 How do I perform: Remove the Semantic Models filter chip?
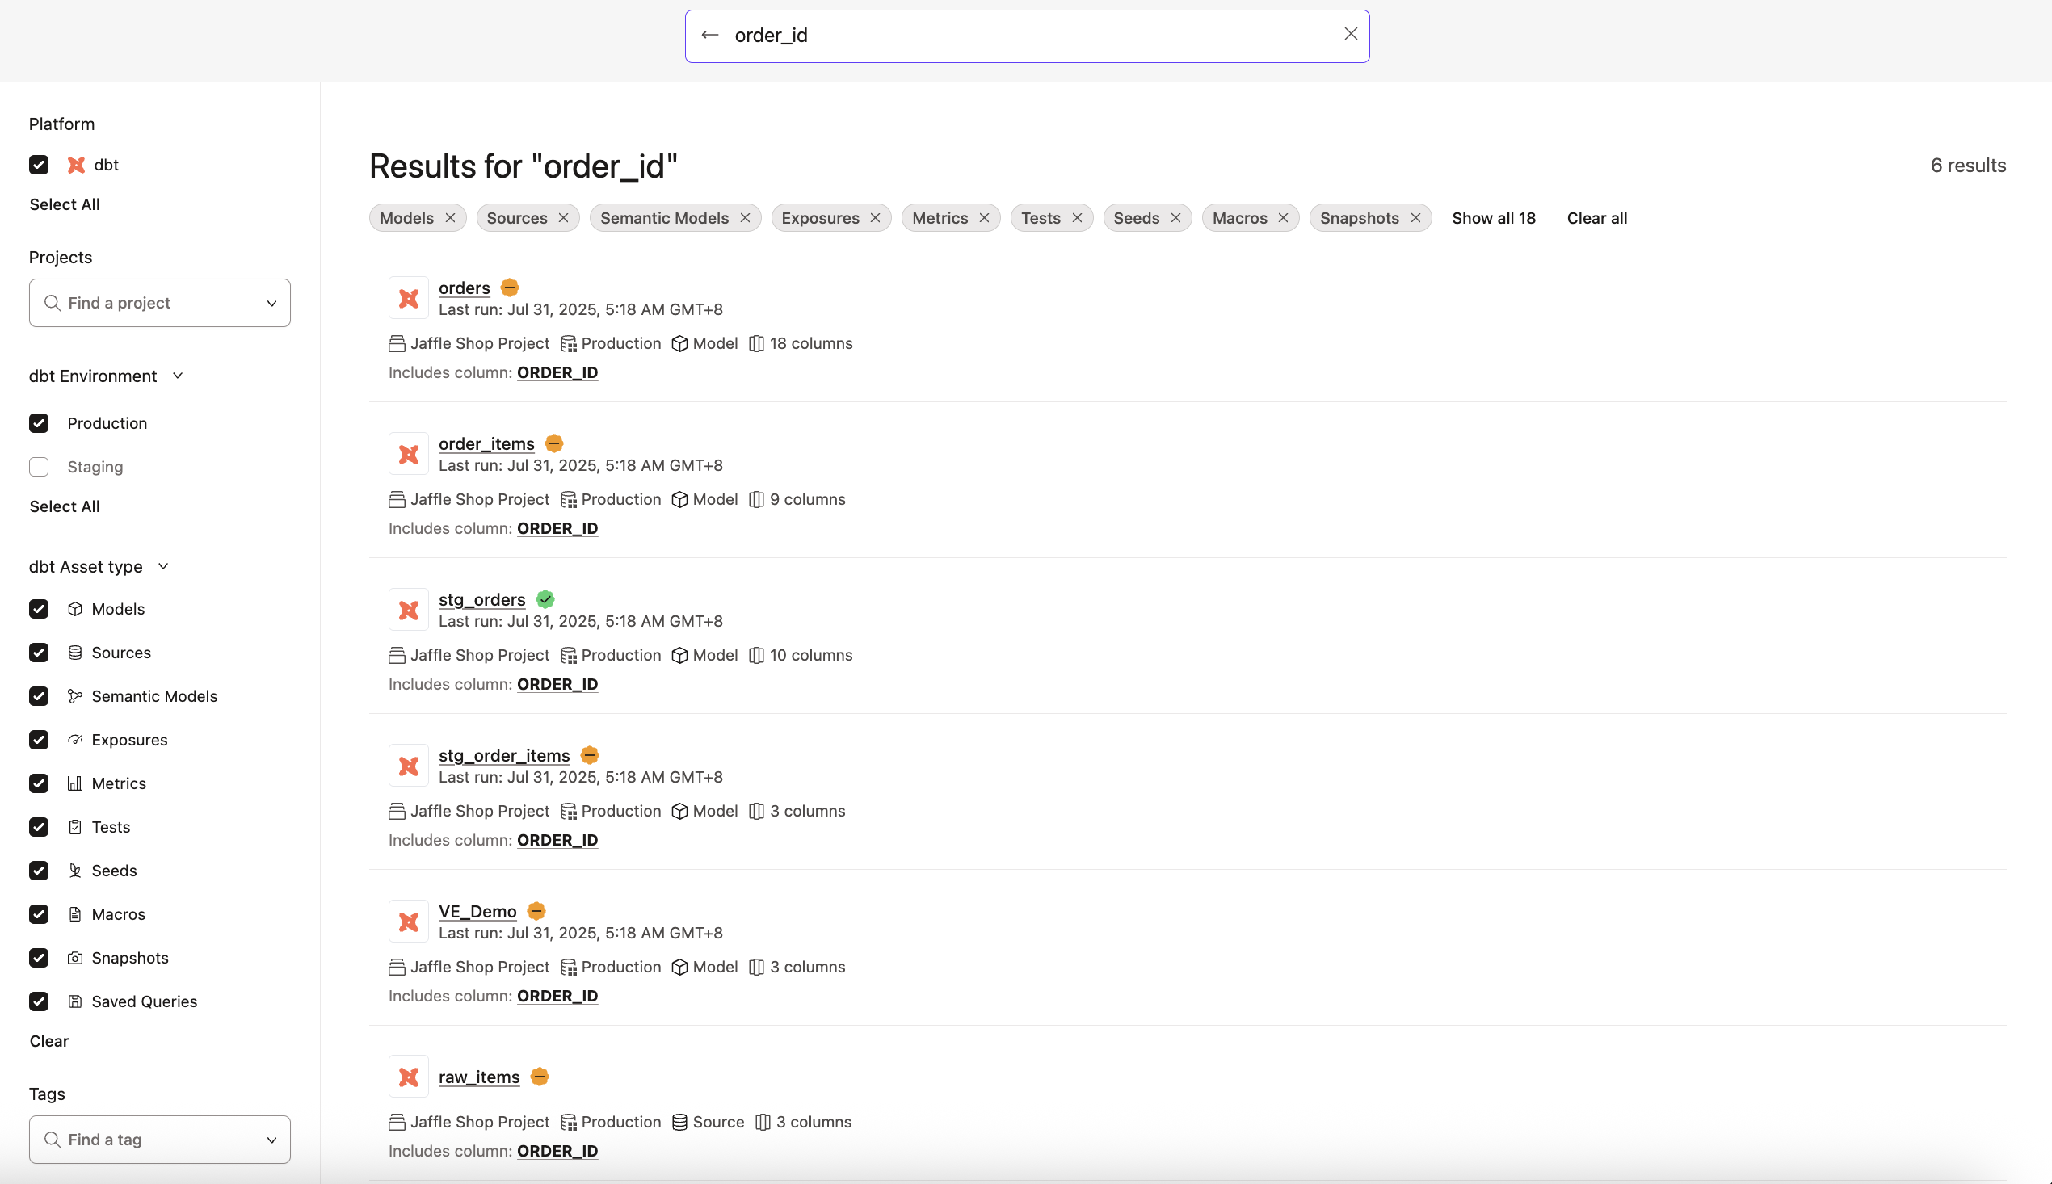point(744,217)
